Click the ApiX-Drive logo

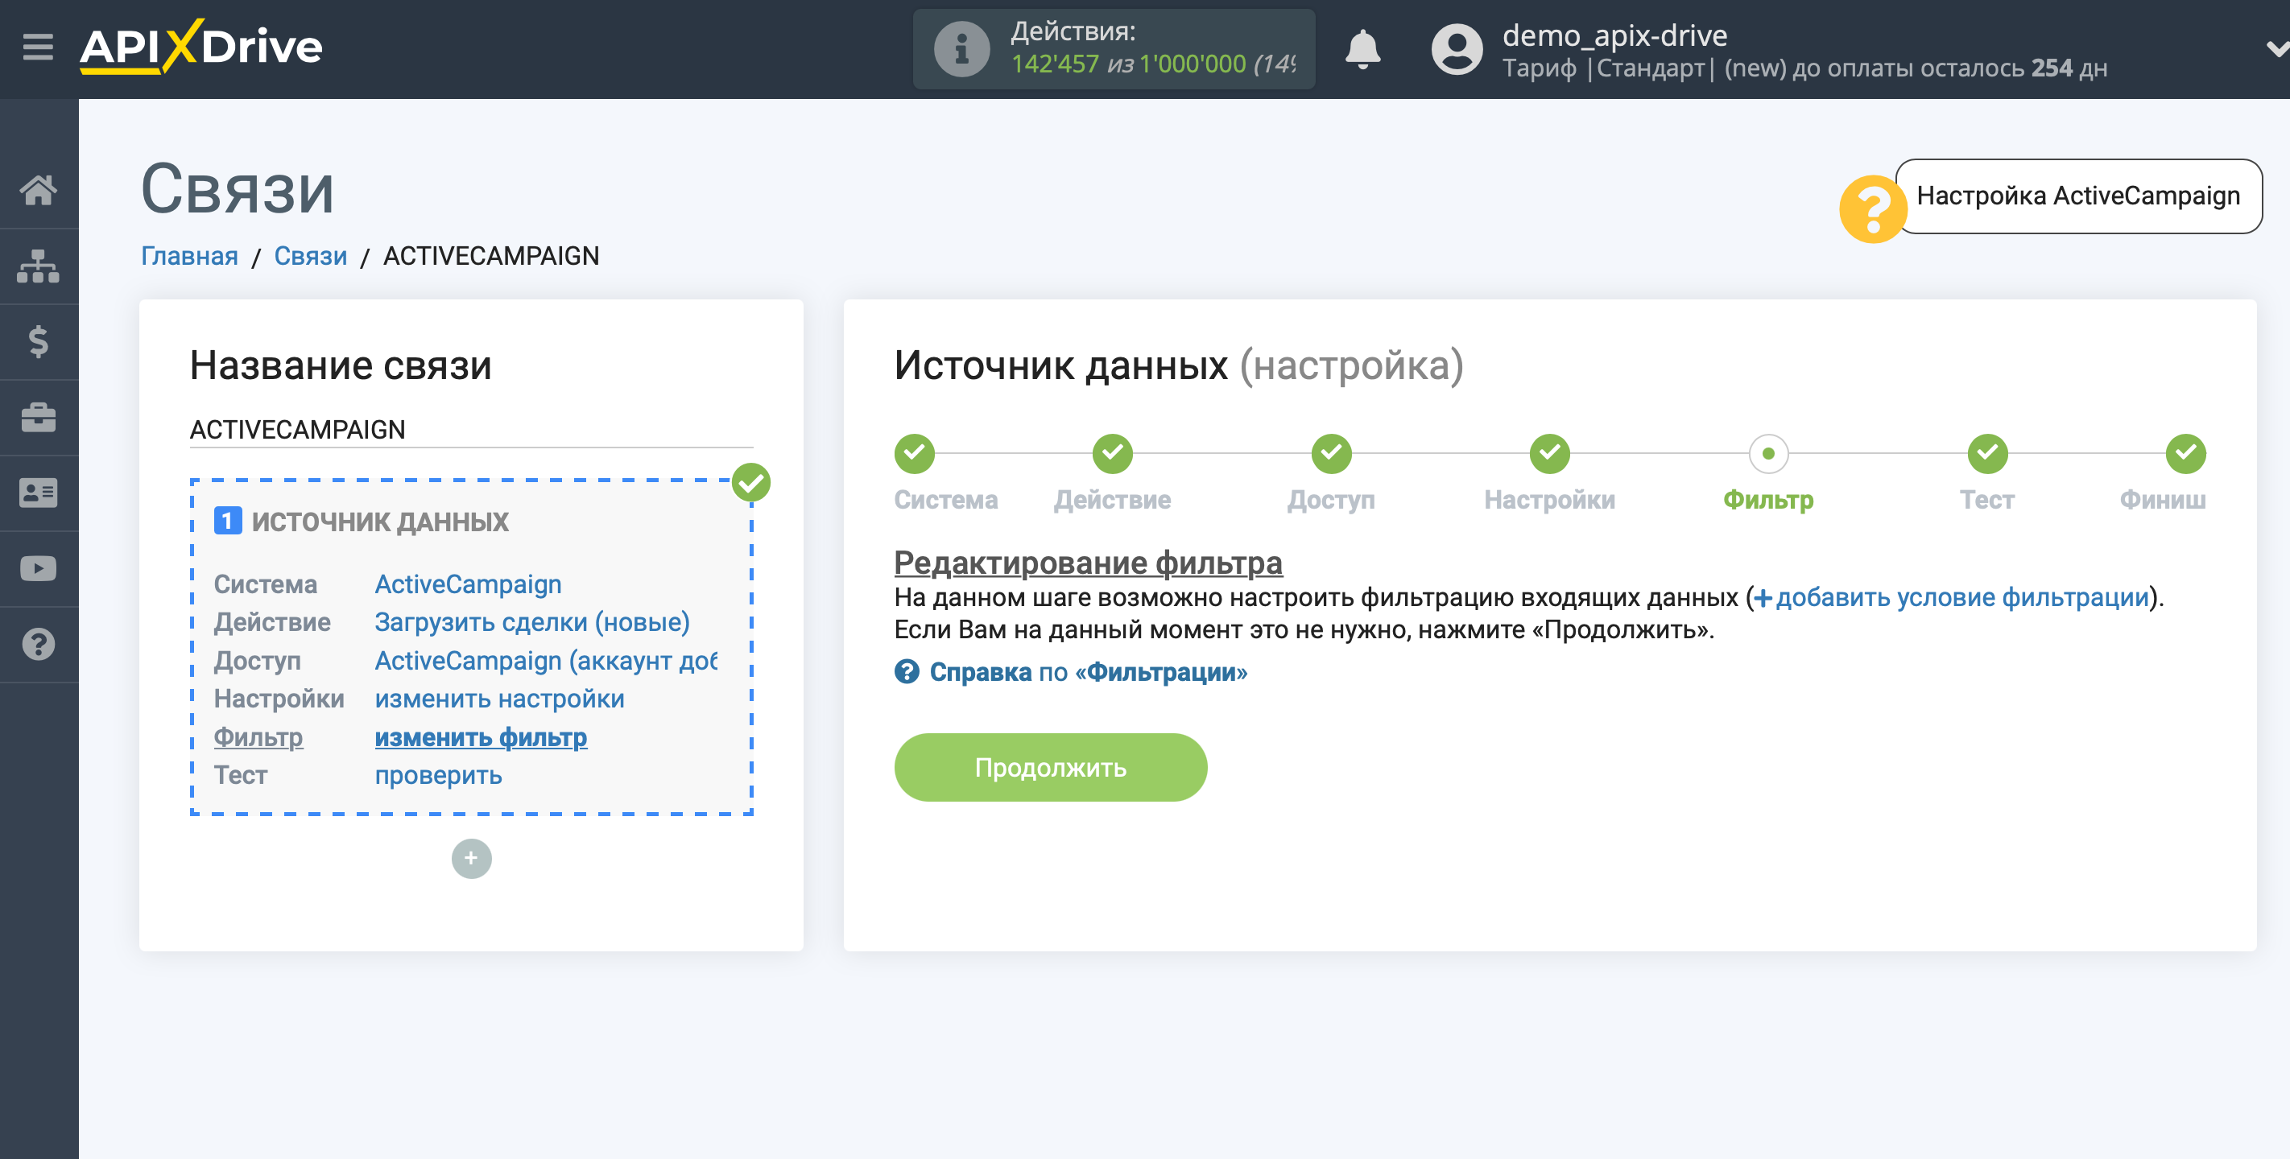pyautogui.click(x=201, y=46)
